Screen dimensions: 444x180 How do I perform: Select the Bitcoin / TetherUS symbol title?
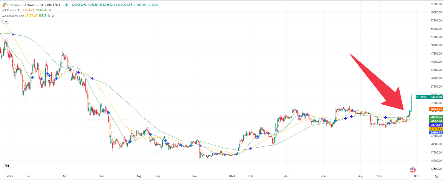tap(23, 5)
